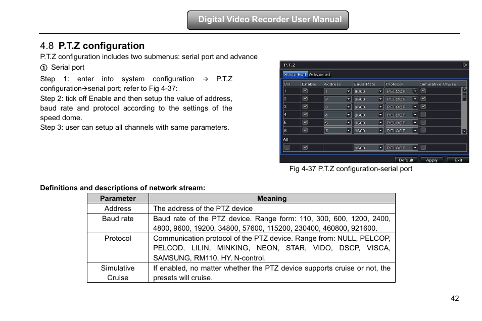Screen dimensions: 482x321
Task: Toggle Enable checkbox for channel 6
Action: click(x=305, y=130)
